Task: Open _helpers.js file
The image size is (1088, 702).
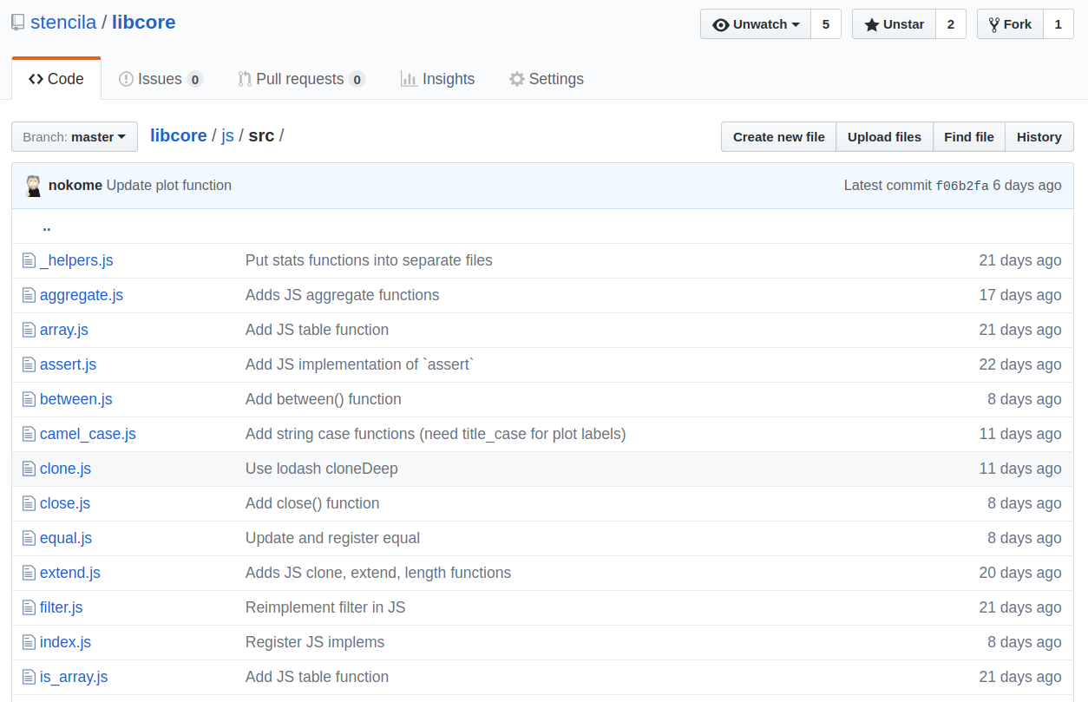Action: click(76, 260)
